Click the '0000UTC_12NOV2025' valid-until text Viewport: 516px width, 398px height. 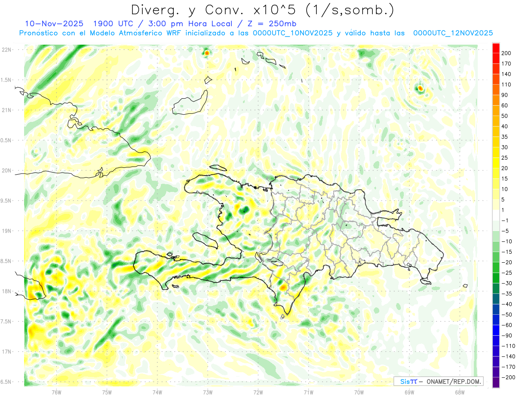click(x=453, y=33)
